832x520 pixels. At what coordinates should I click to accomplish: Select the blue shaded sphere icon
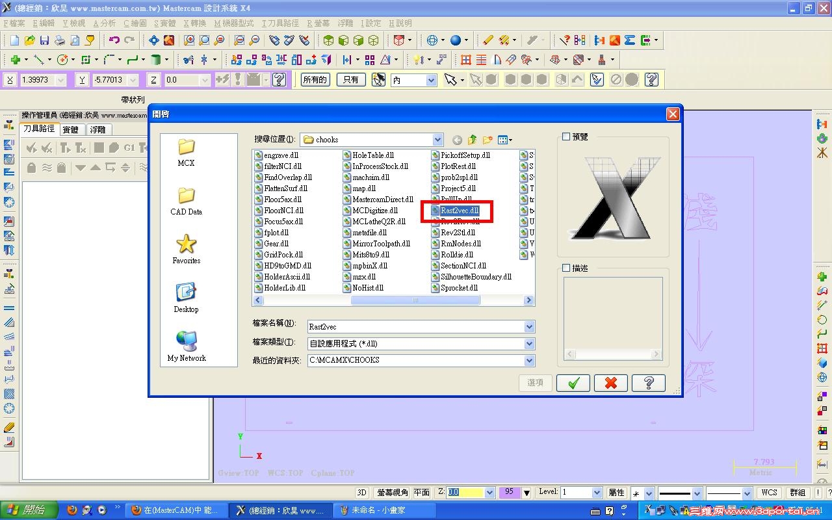(x=456, y=40)
